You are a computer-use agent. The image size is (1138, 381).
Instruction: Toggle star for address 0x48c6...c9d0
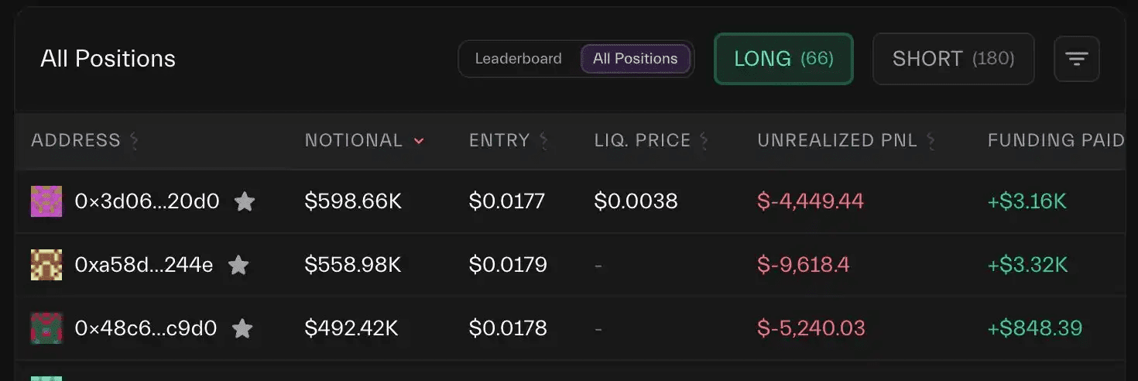[242, 328]
